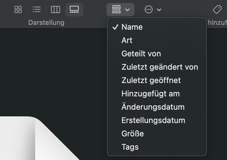The image size is (227, 160).
Task: Sort by Änderungsdatum
Action: [x=153, y=107]
